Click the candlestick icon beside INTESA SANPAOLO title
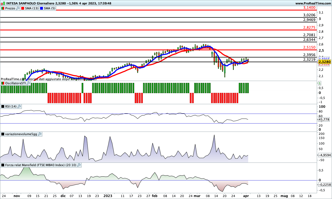332x199 pixels. coord(3,3)
